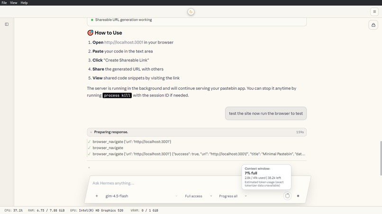Click the lock icon button
382x214 pixels.
click(373, 25)
